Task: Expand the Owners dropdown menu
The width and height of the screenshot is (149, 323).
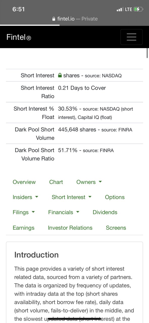Action: point(89,182)
